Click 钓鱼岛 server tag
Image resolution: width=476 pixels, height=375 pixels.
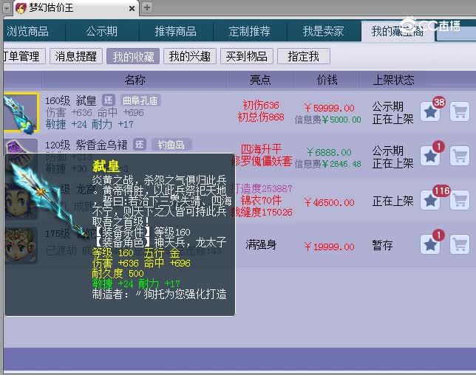click(x=171, y=145)
